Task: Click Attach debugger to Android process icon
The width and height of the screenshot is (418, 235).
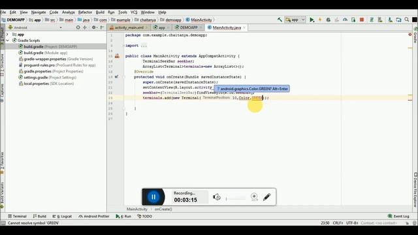Action: tap(353, 20)
